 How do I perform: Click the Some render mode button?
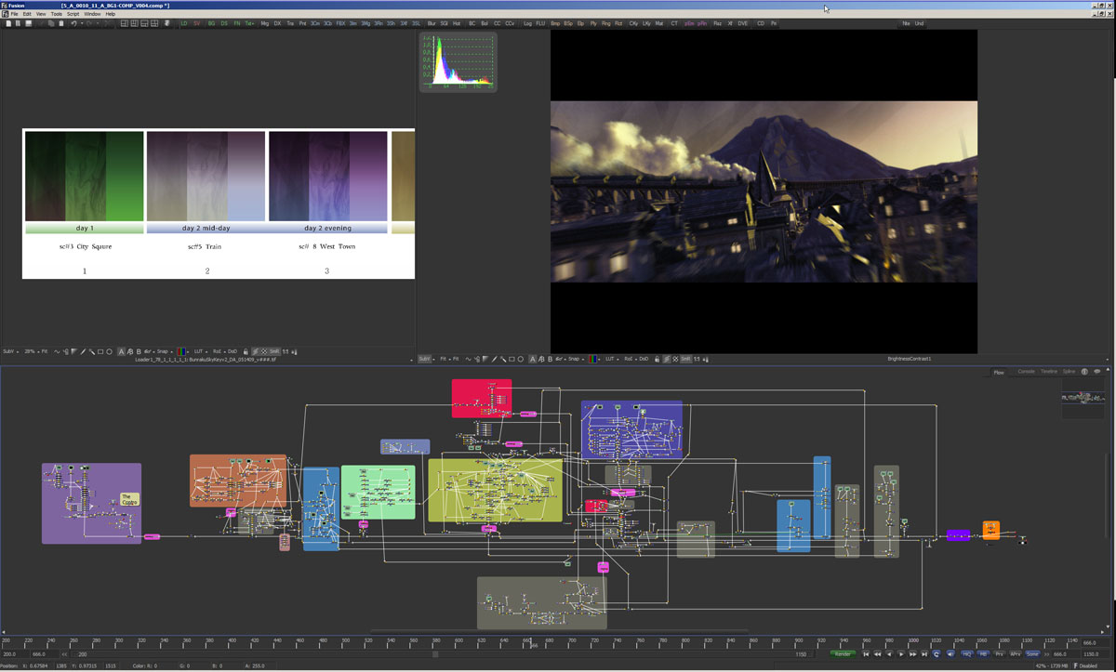click(x=1032, y=653)
